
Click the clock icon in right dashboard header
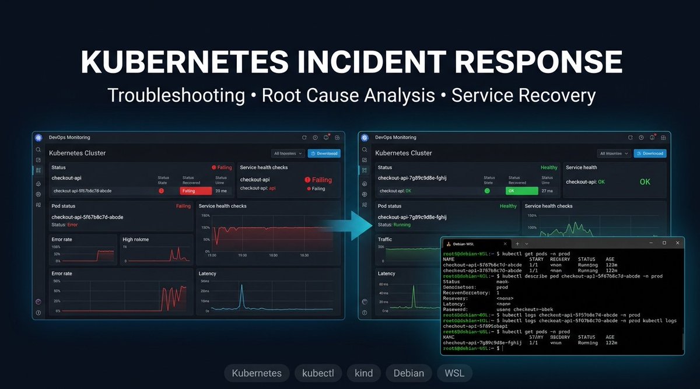(641, 138)
